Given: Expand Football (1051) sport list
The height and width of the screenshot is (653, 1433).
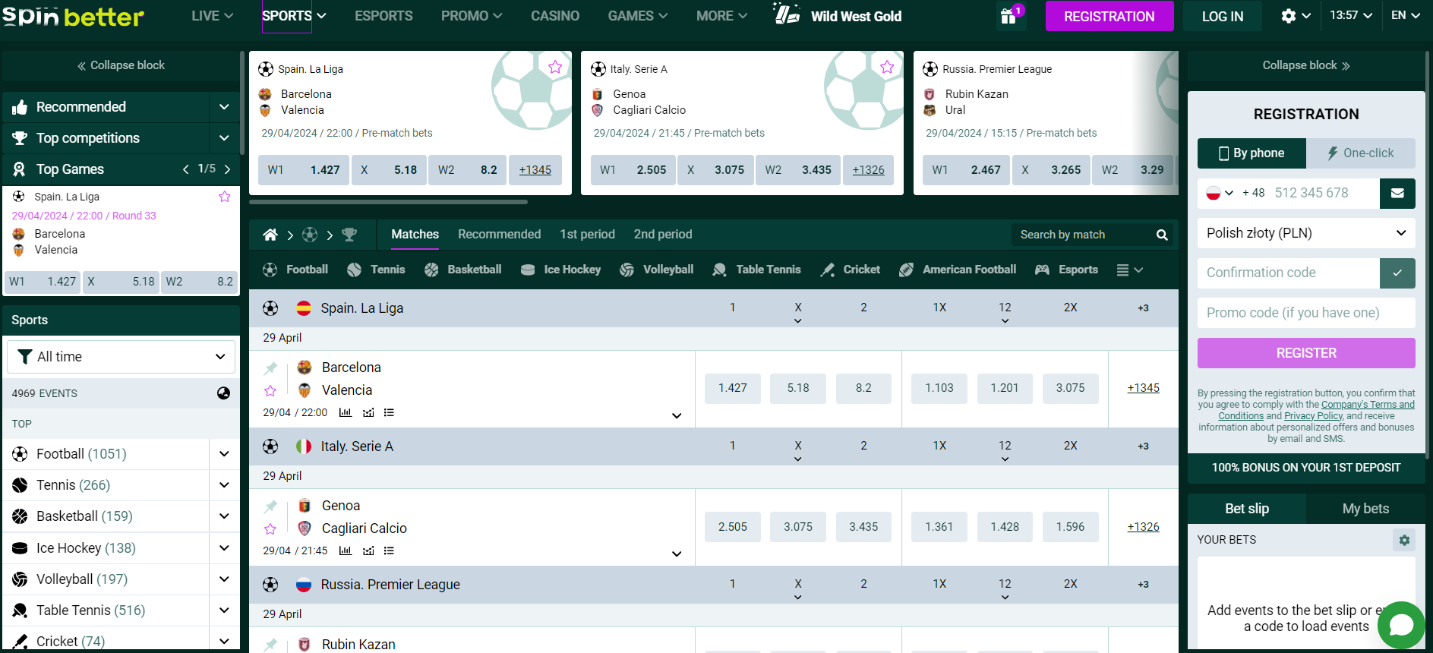Looking at the screenshot, I should pyautogui.click(x=224, y=454).
